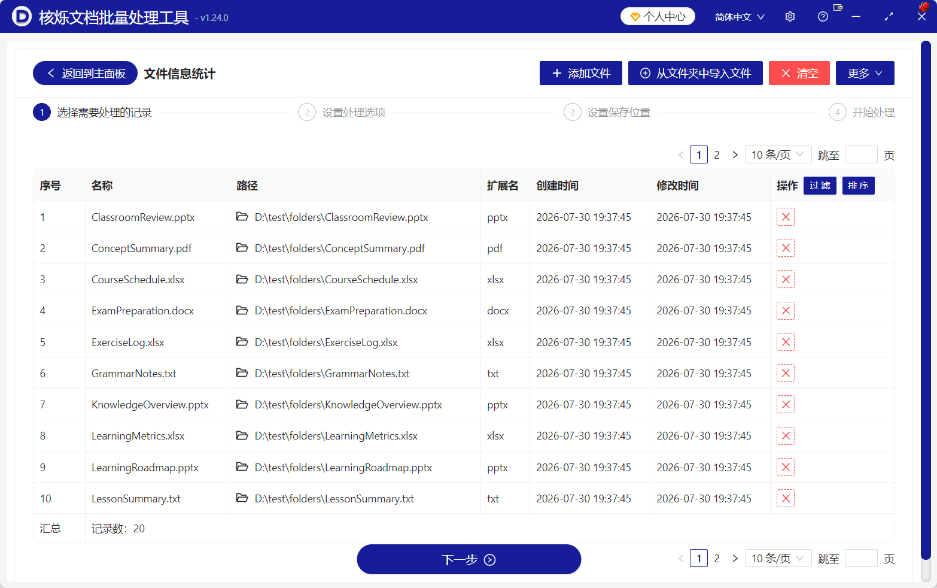Click the vertical scrollbar on right

(x=926, y=299)
